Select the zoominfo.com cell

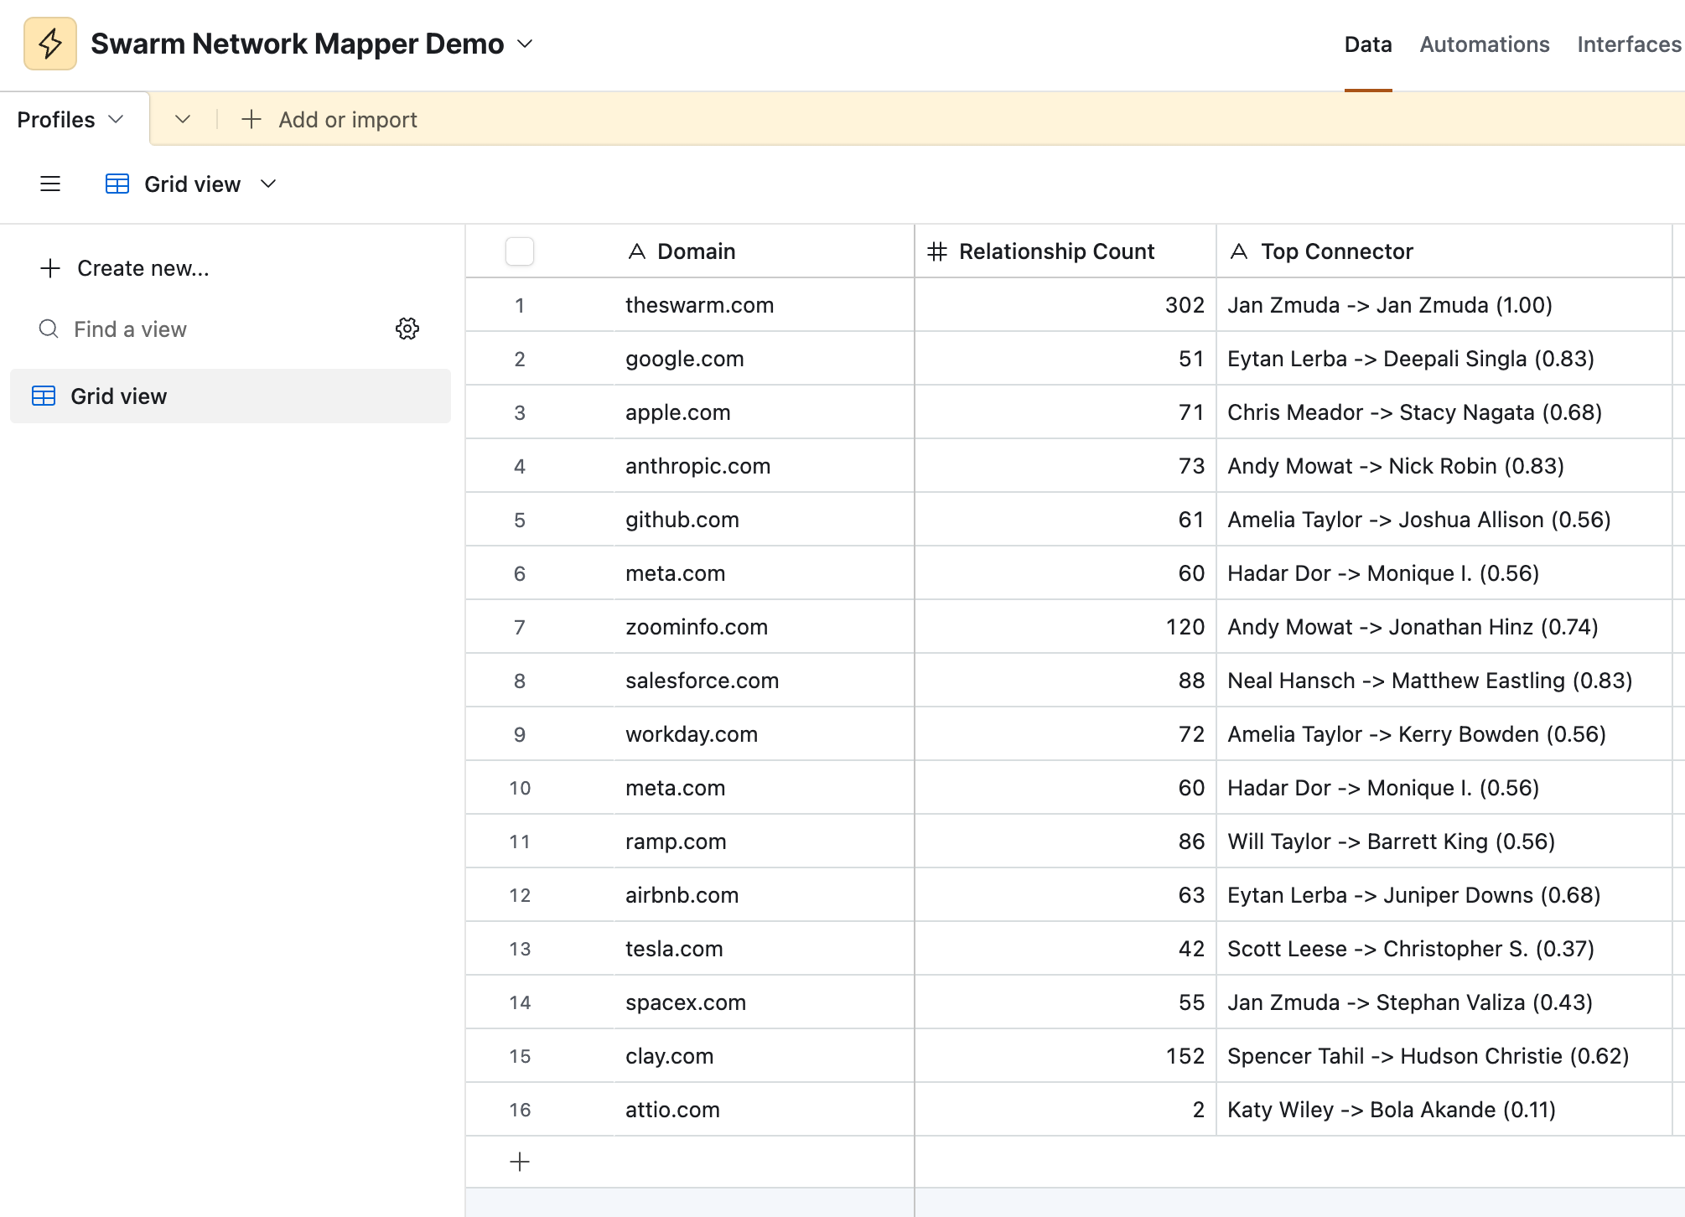pyautogui.click(x=763, y=627)
